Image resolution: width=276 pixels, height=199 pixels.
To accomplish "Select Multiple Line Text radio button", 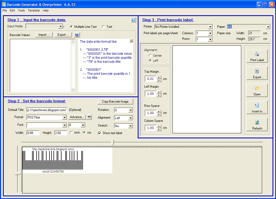I will click(71, 27).
